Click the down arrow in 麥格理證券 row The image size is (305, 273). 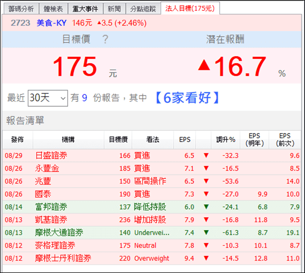click(x=206, y=245)
